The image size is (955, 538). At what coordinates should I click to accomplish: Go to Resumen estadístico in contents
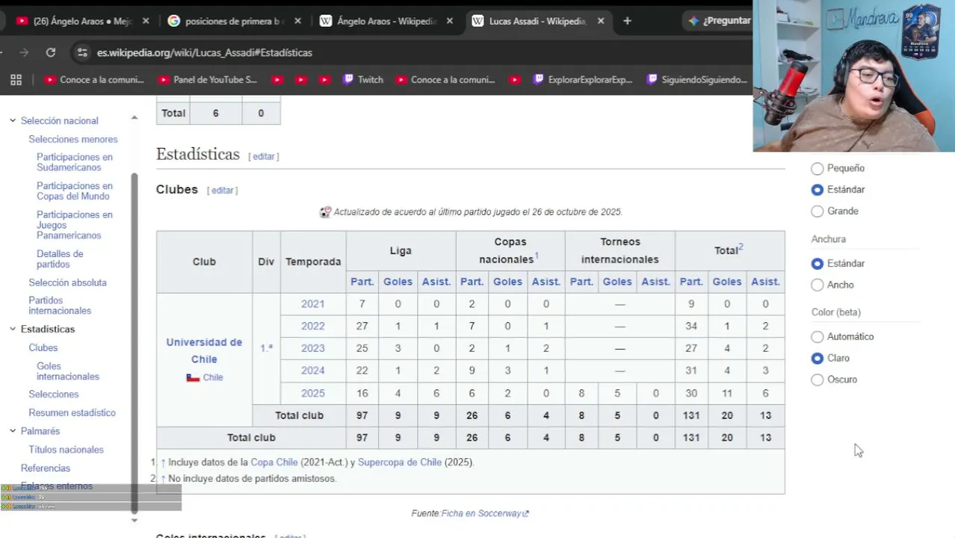72,412
